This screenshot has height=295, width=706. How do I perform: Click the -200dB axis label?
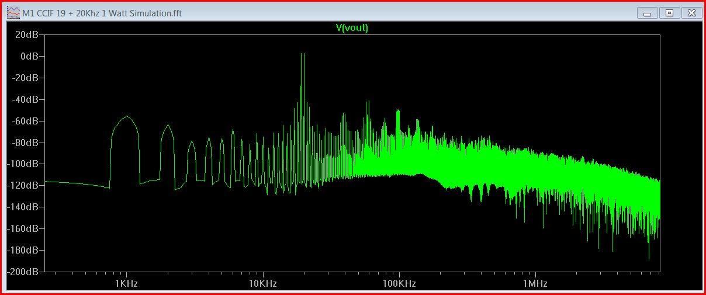[x=23, y=272]
